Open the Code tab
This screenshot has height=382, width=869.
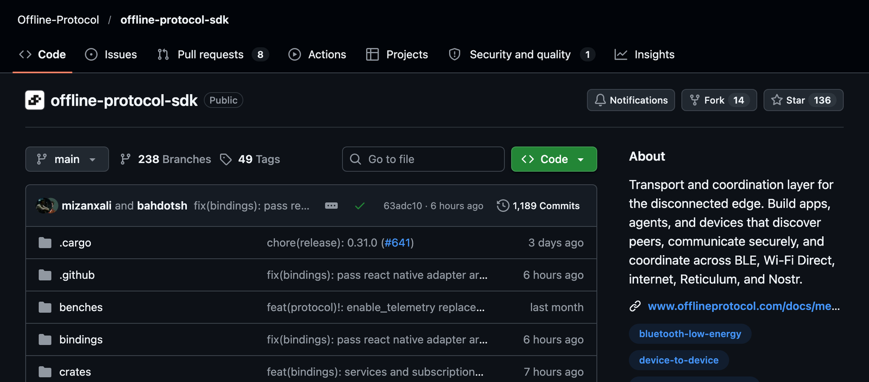click(42, 54)
